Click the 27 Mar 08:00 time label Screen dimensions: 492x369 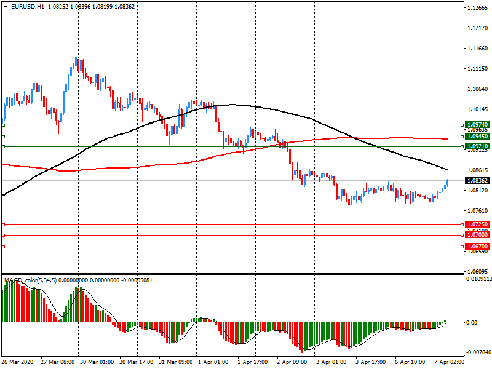57,362
